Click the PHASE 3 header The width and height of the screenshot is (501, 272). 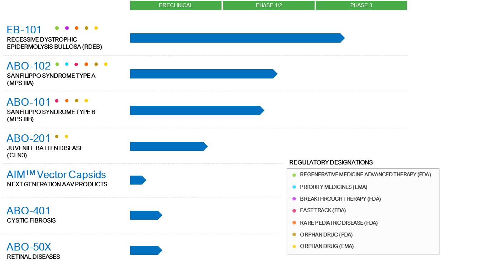[361, 5]
